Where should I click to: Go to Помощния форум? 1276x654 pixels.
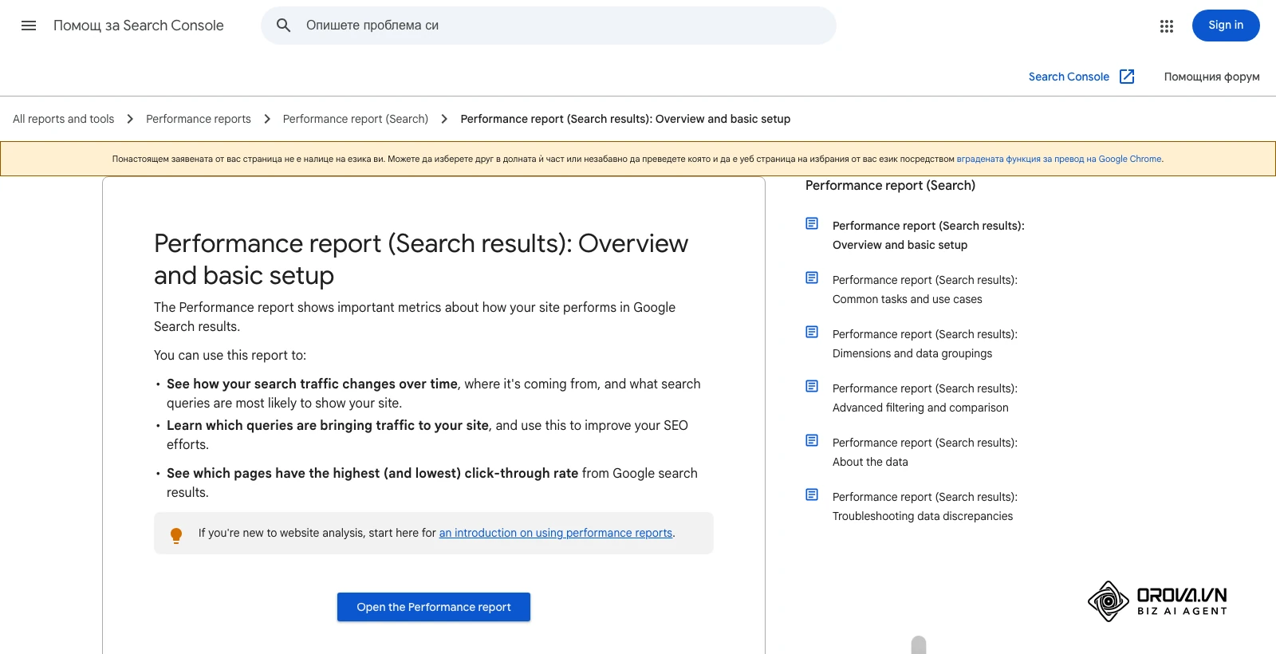pyautogui.click(x=1212, y=77)
